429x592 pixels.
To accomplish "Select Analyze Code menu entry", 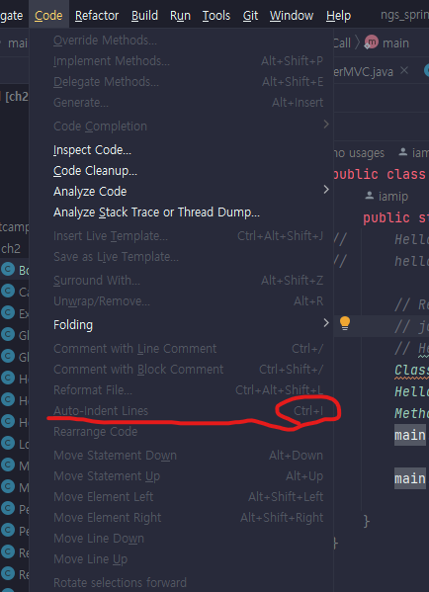I will pyautogui.click(x=181, y=192).
